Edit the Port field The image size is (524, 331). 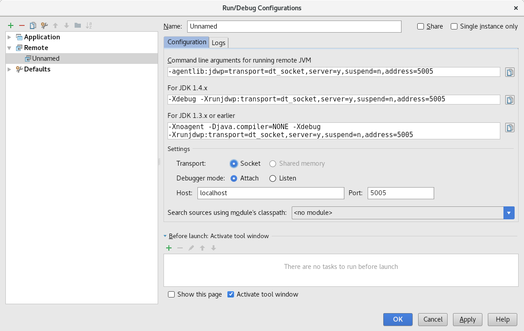coord(400,193)
